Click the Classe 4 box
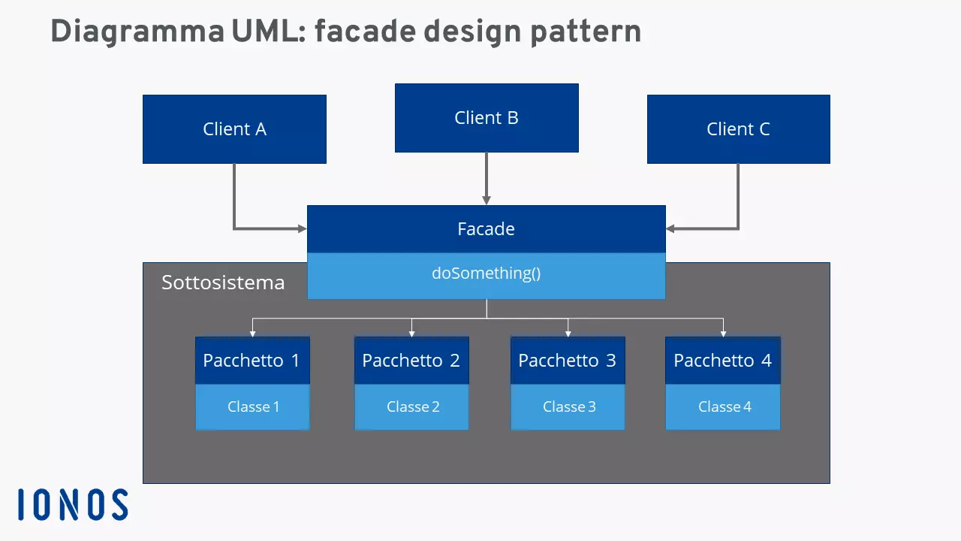The width and height of the screenshot is (961, 541). coord(723,407)
